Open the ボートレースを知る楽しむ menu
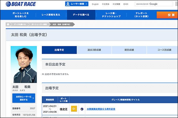 pyautogui.click(x=20, y=15)
